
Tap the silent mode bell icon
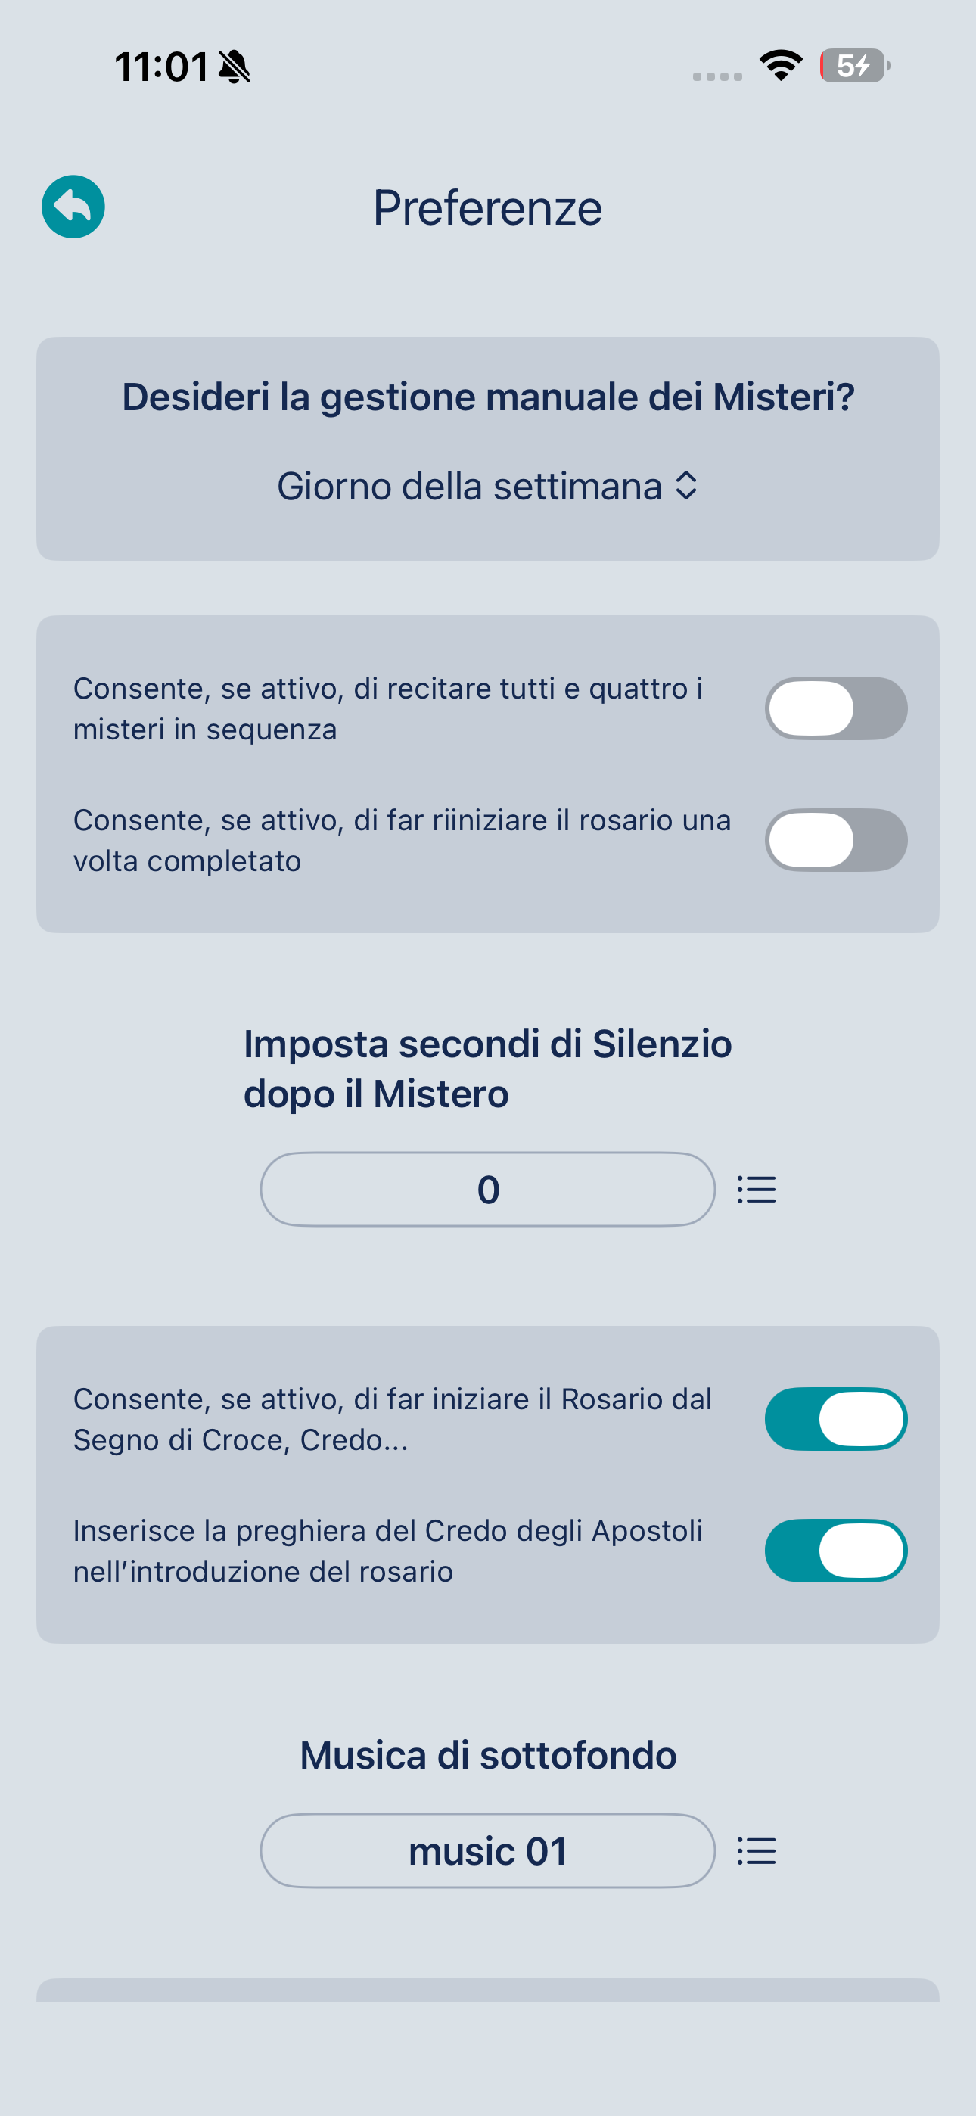pos(234,67)
